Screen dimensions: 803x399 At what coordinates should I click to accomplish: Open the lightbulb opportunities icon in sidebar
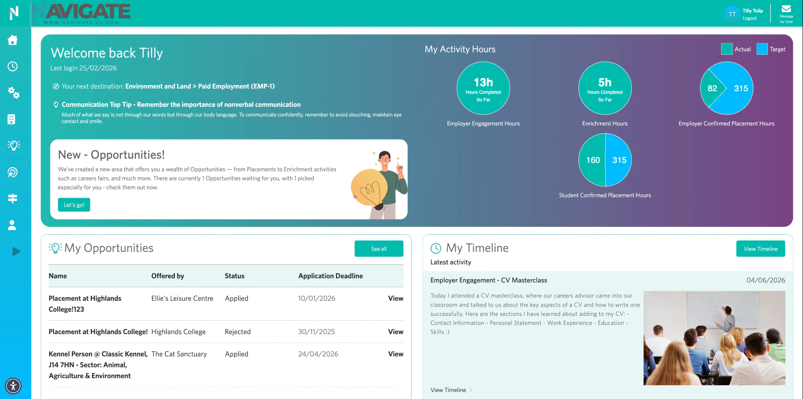click(13, 145)
